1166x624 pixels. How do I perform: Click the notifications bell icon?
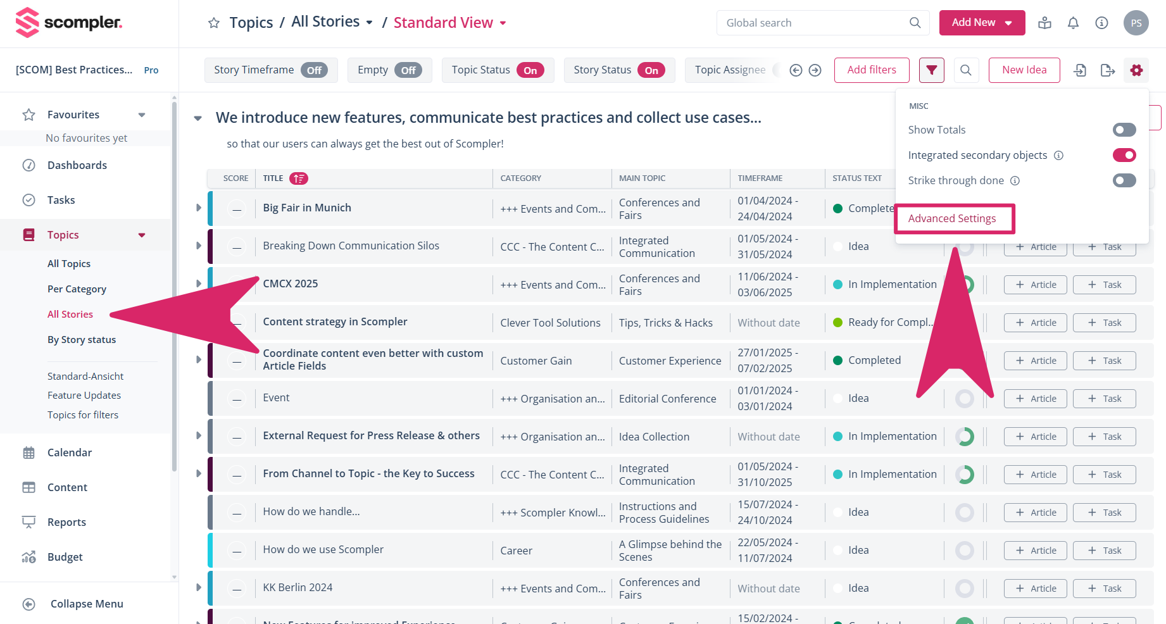click(1073, 23)
